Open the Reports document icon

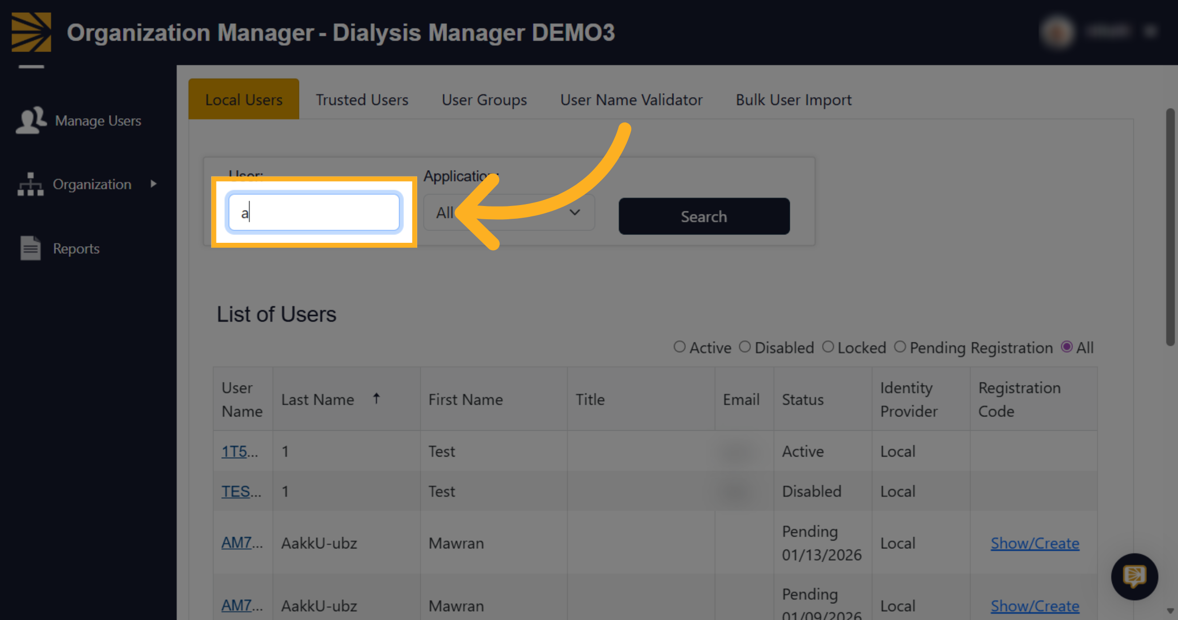coord(30,248)
